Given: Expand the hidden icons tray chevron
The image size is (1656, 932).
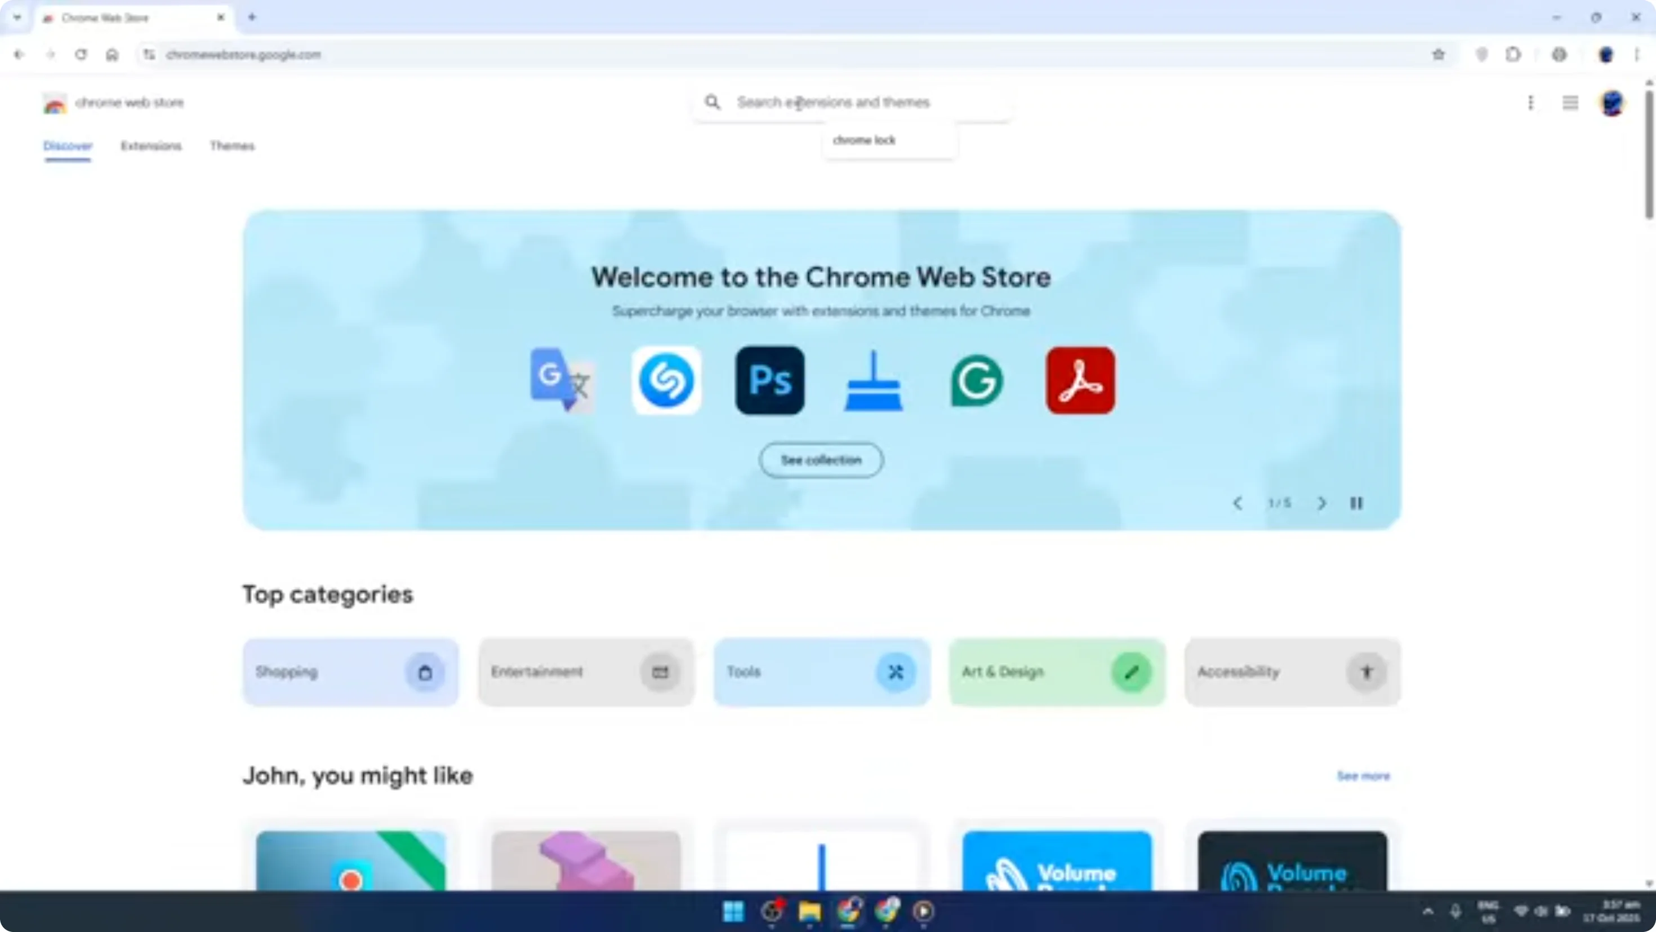Looking at the screenshot, I should (1427, 912).
